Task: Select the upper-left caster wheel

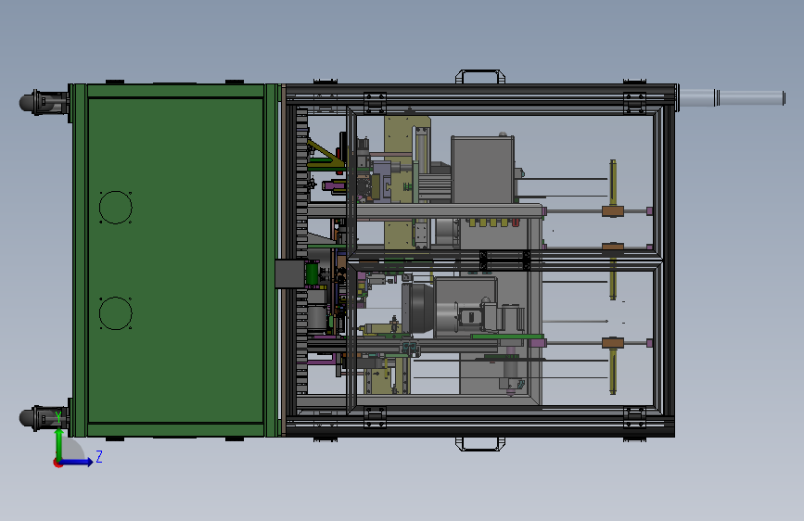Action: tap(44, 102)
